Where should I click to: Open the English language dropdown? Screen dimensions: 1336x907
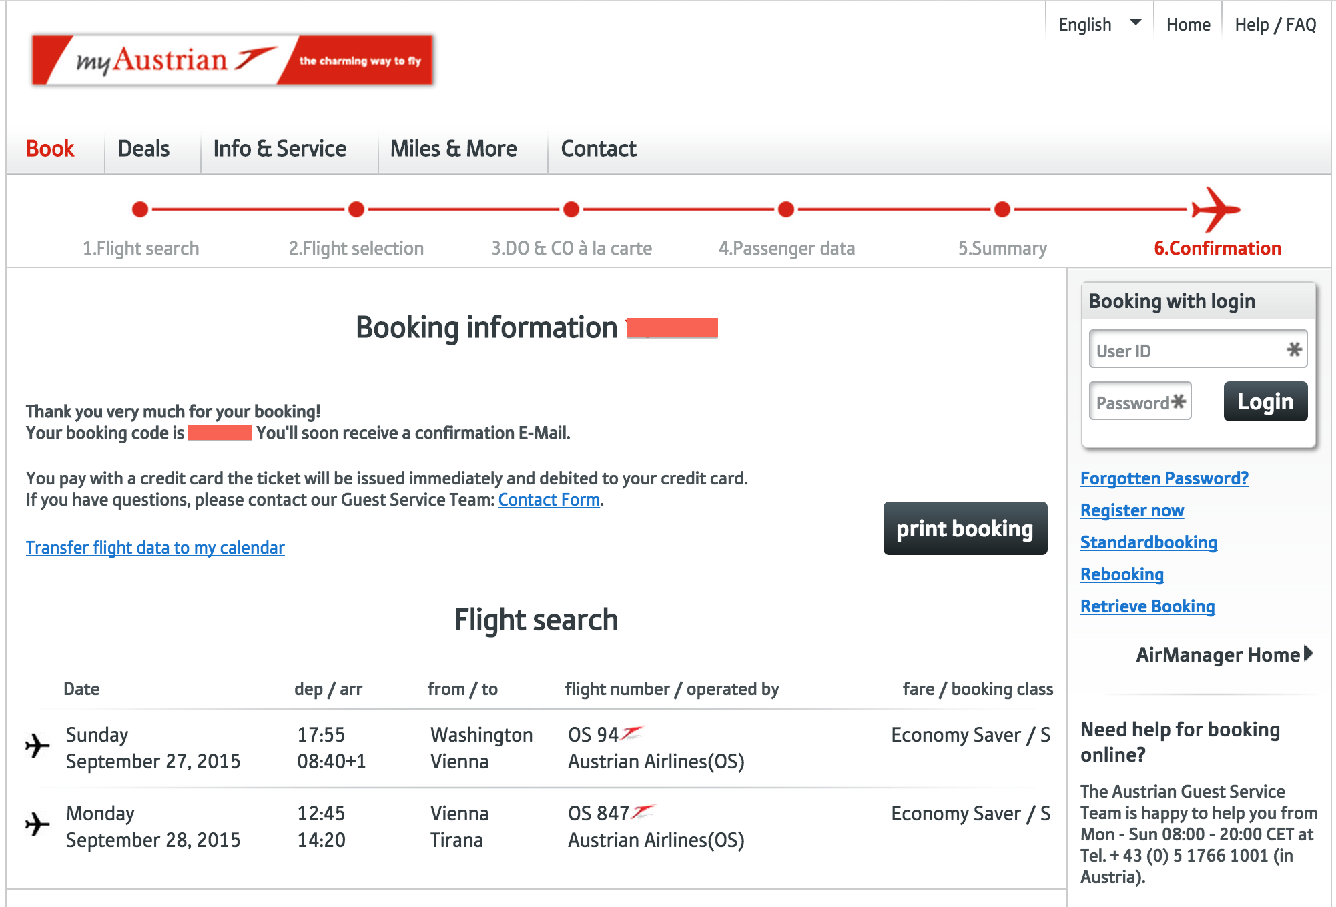click(1099, 25)
